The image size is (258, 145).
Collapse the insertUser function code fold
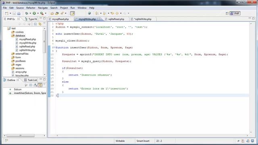(x=54, y=48)
